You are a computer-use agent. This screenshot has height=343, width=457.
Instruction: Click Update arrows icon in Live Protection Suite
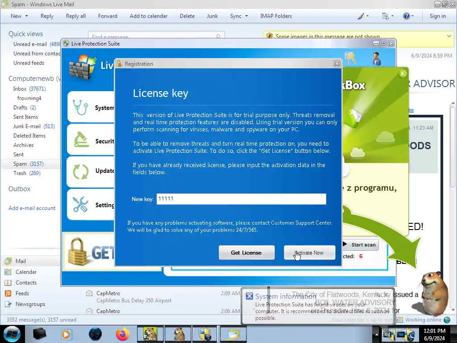tap(80, 171)
